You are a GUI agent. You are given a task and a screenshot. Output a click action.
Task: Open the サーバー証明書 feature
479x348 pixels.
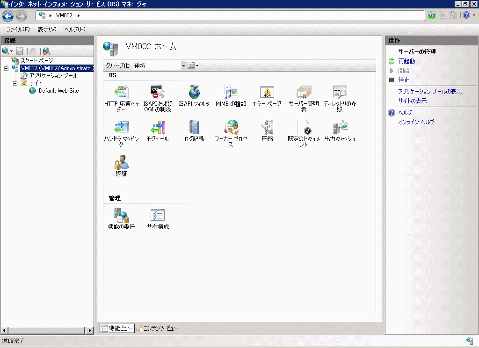click(x=304, y=98)
